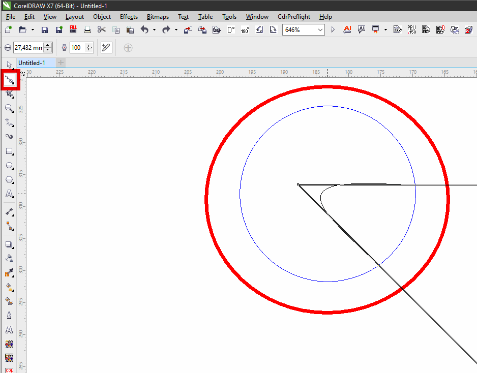
Task: Select the Polygon tool
Action: coord(9,180)
